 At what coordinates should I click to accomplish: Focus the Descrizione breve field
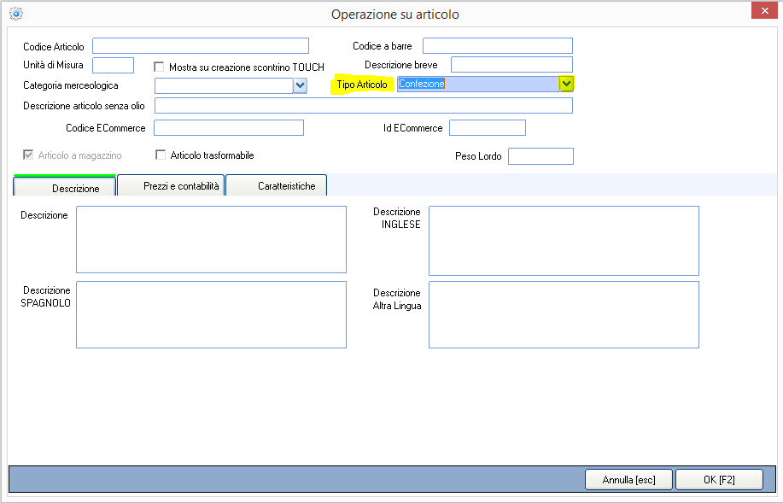511,64
